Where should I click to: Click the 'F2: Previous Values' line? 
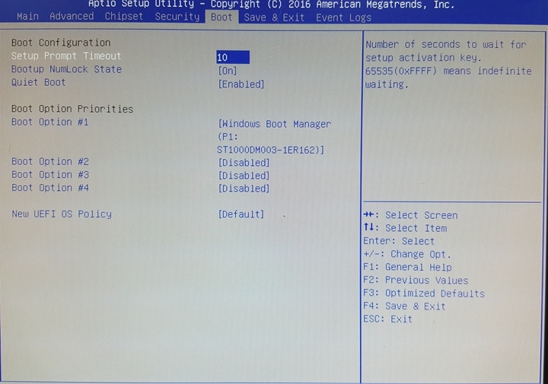click(416, 281)
